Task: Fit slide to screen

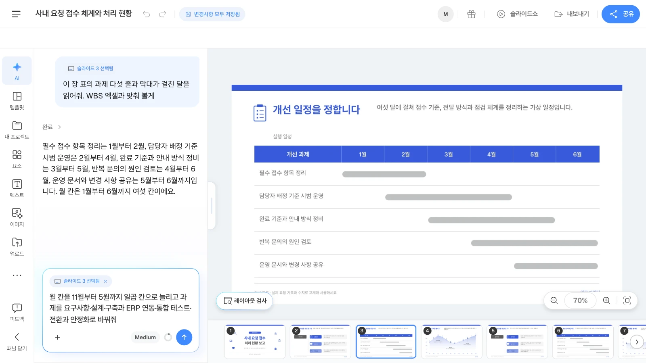Action: pyautogui.click(x=627, y=300)
